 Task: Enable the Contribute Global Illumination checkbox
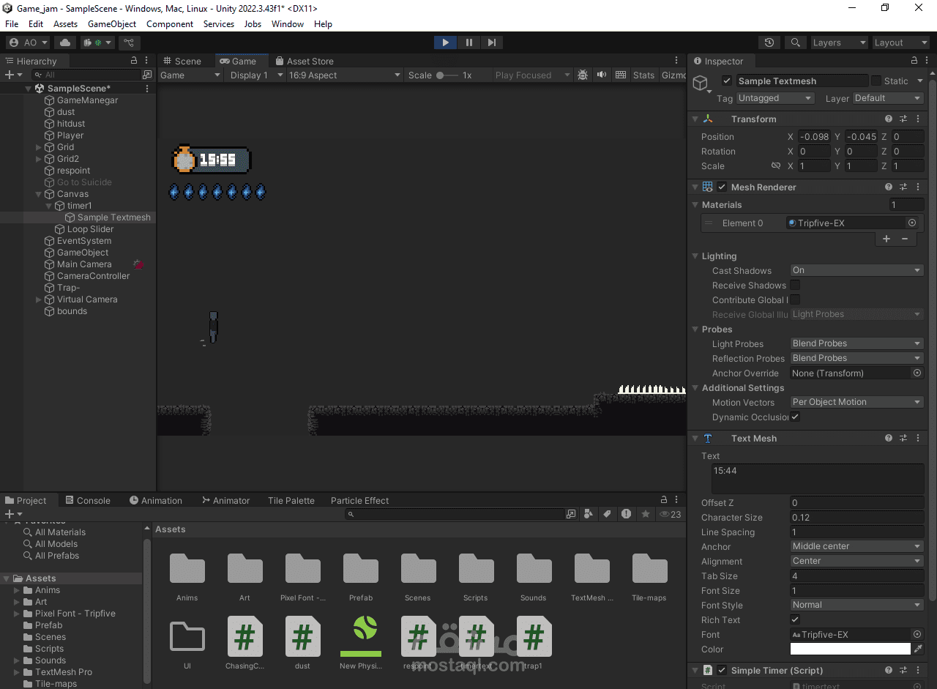(x=795, y=299)
